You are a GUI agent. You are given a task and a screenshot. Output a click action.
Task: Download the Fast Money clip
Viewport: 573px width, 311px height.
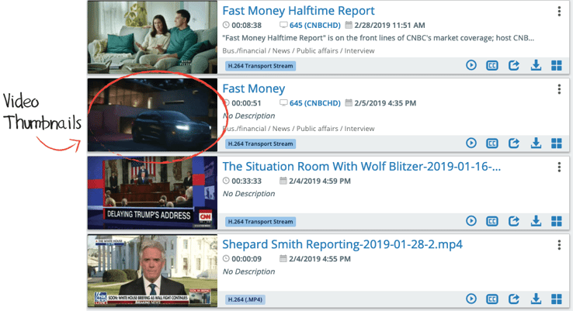pos(536,143)
